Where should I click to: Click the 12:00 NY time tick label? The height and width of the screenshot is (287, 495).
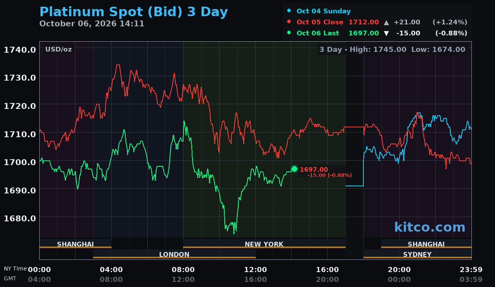pos(255,270)
